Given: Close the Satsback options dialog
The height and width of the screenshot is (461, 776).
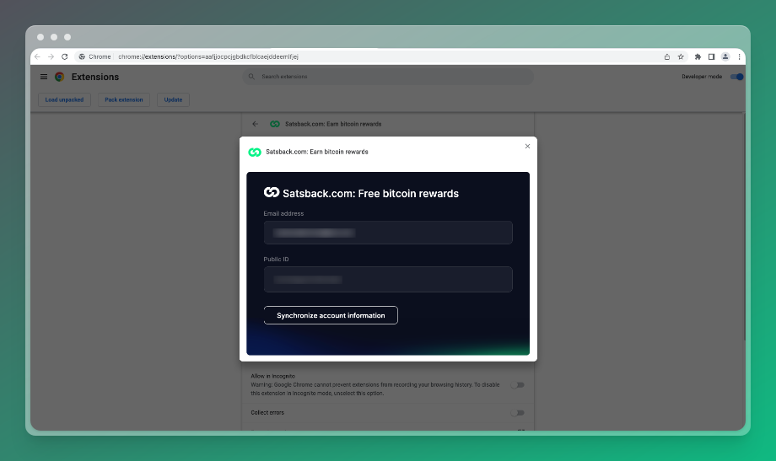Looking at the screenshot, I should (x=527, y=146).
